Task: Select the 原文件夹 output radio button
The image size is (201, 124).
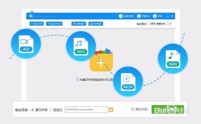Action: (x=32, y=110)
